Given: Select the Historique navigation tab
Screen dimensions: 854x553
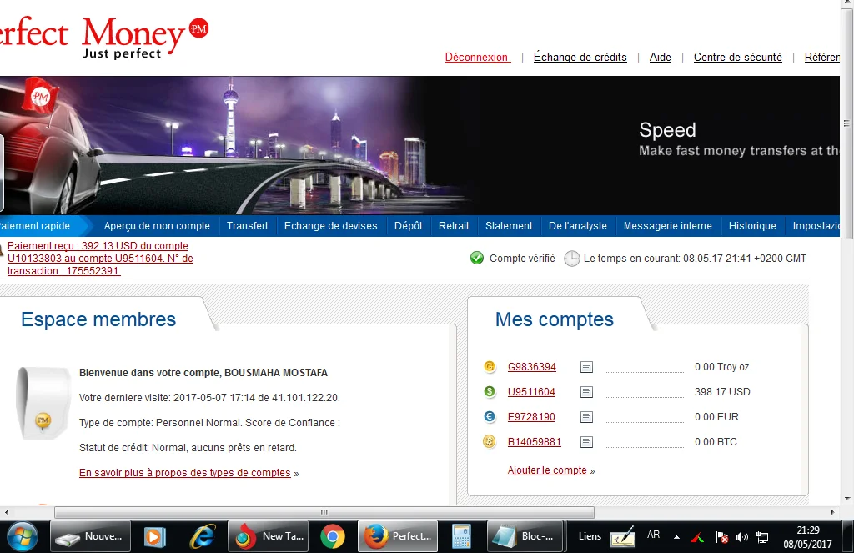Looking at the screenshot, I should pyautogui.click(x=751, y=226).
